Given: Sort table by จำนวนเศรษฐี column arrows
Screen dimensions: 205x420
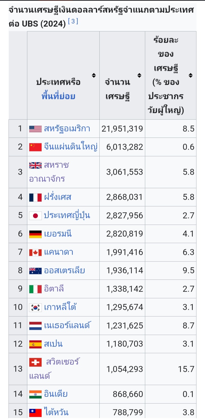Looking at the screenshot, I should point(139,75).
